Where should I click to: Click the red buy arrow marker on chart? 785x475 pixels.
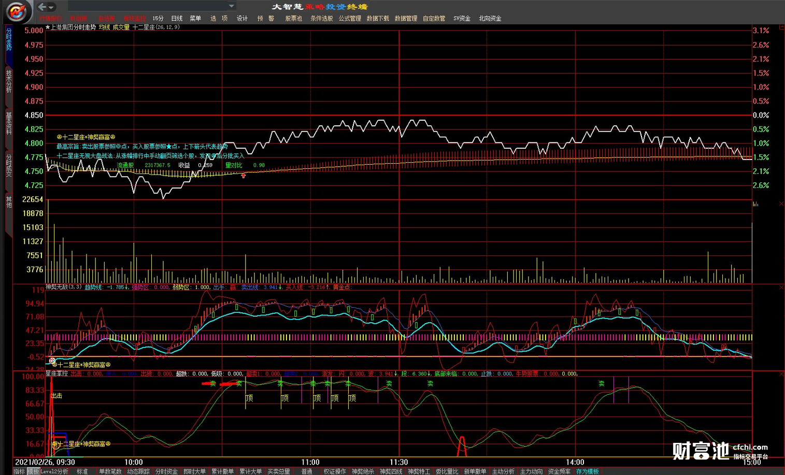(x=244, y=176)
